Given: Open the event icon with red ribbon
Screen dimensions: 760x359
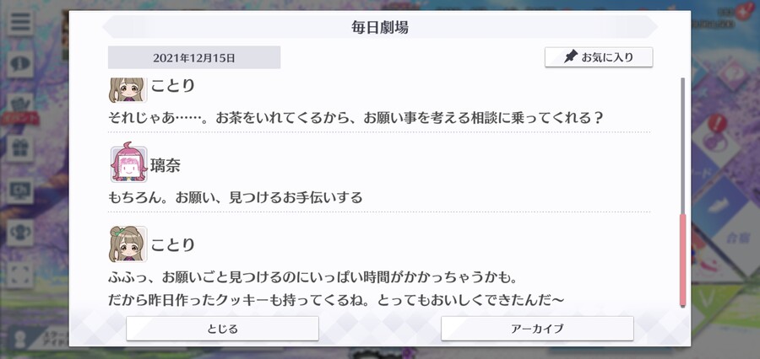Looking at the screenshot, I should [x=20, y=109].
